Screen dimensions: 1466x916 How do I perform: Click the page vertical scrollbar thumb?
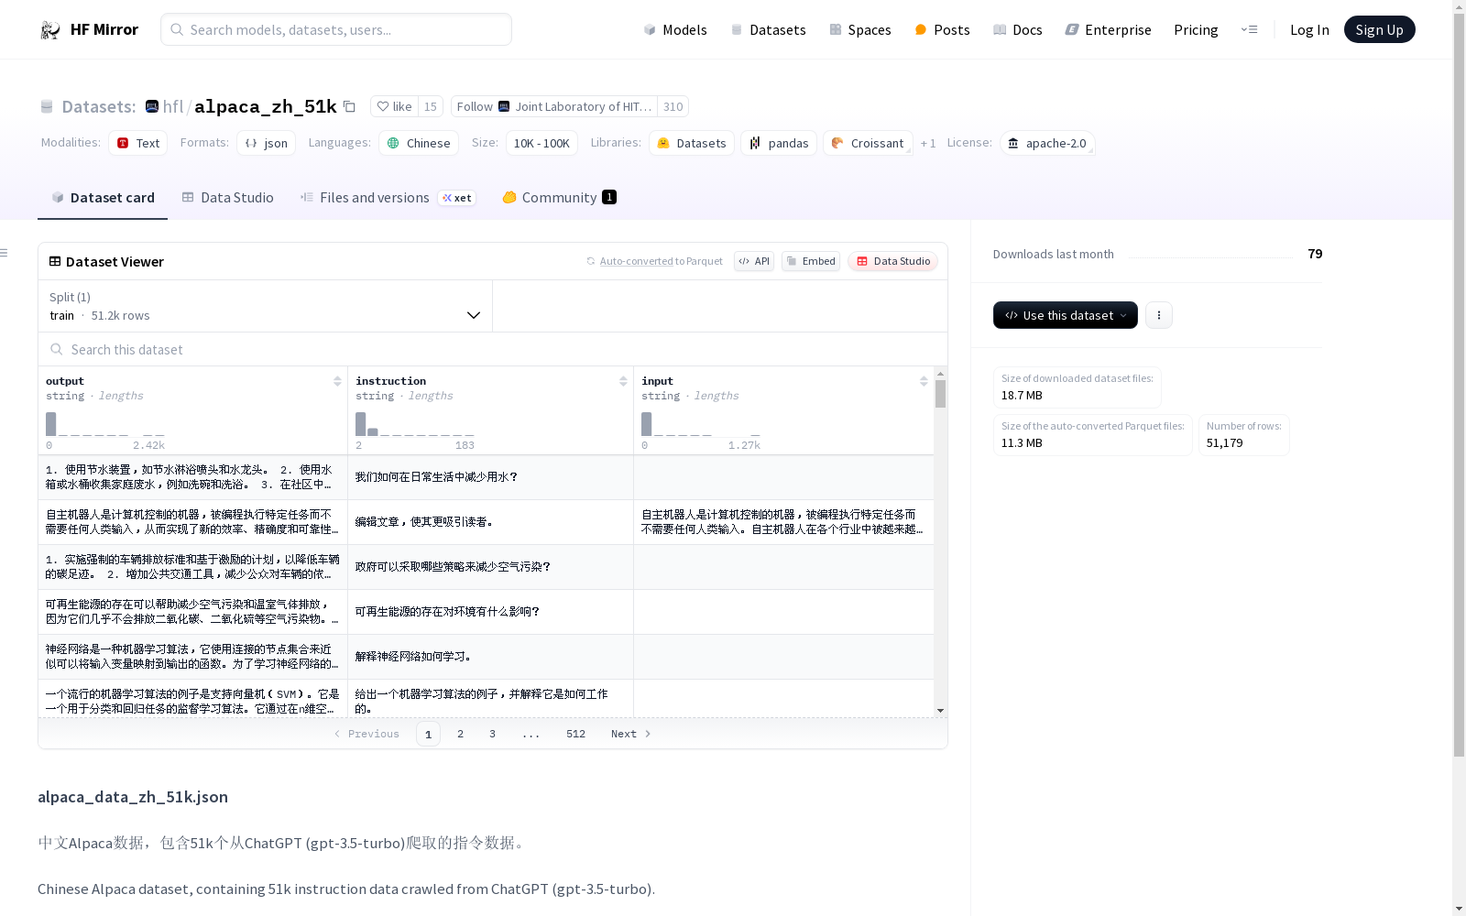(1459, 385)
